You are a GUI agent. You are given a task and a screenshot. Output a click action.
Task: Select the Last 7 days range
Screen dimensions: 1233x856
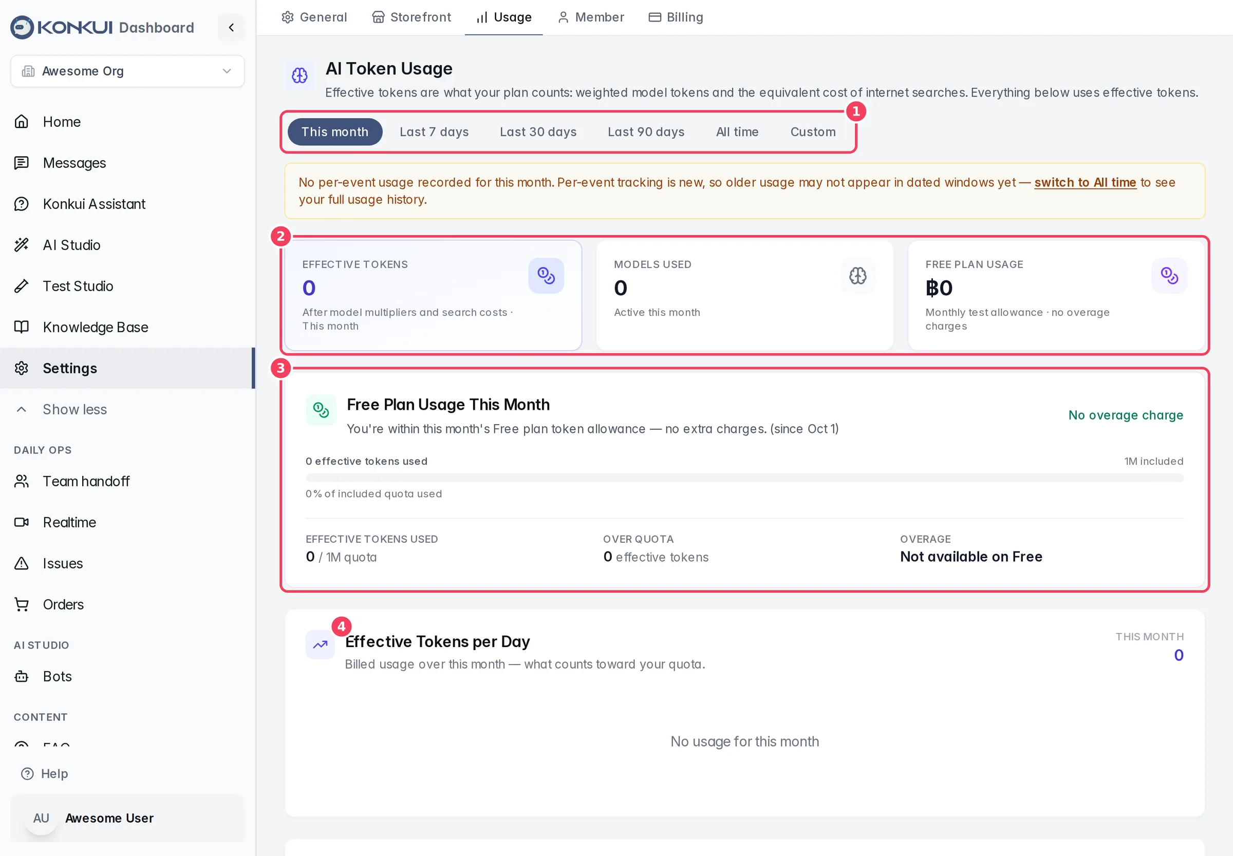point(434,132)
